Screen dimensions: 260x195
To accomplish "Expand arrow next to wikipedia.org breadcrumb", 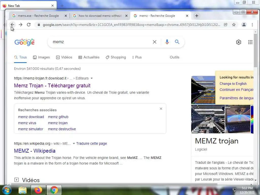I will click(x=74, y=144).
